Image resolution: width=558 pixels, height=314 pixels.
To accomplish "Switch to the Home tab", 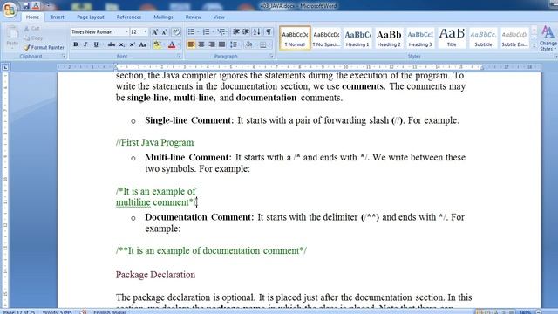I will pyautogui.click(x=32, y=17).
